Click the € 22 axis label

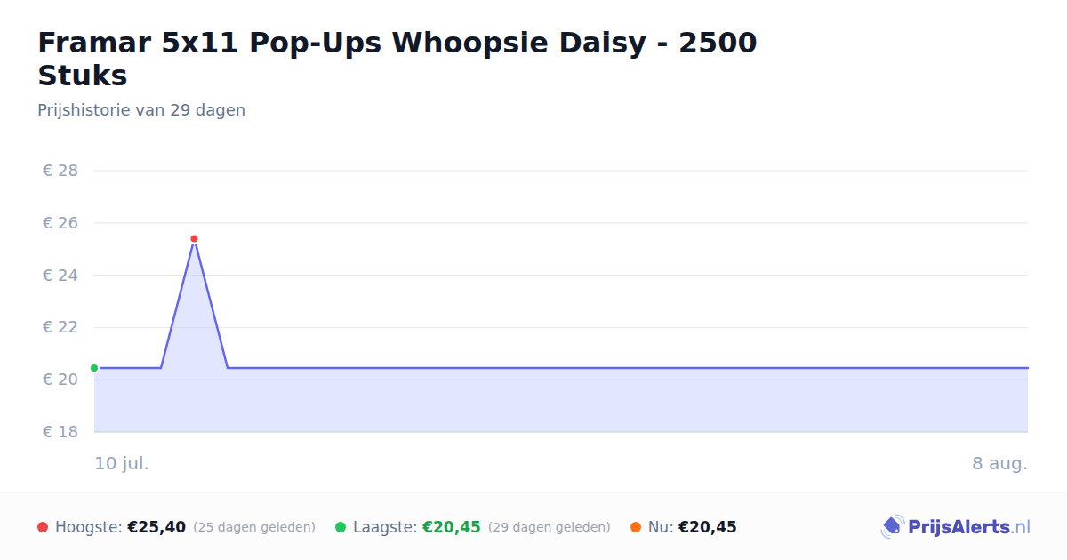coord(60,327)
